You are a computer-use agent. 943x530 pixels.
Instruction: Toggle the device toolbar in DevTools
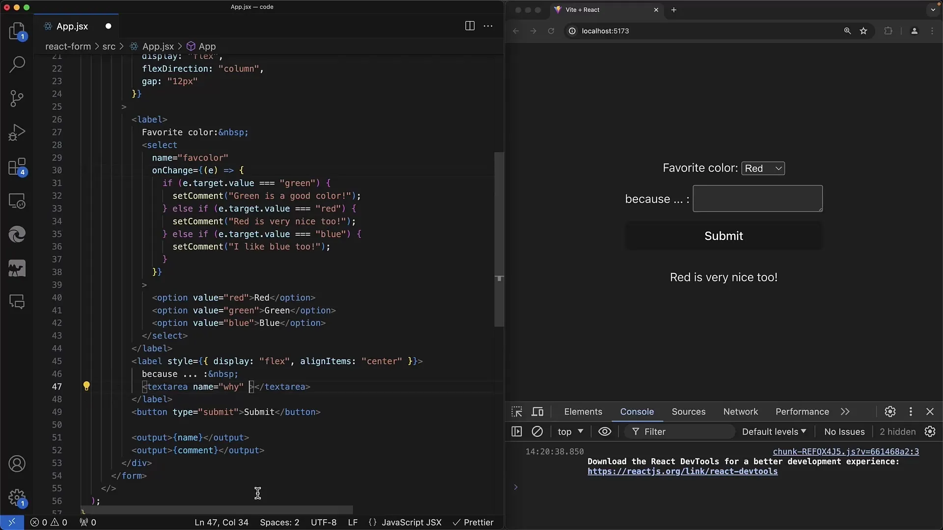pyautogui.click(x=538, y=412)
